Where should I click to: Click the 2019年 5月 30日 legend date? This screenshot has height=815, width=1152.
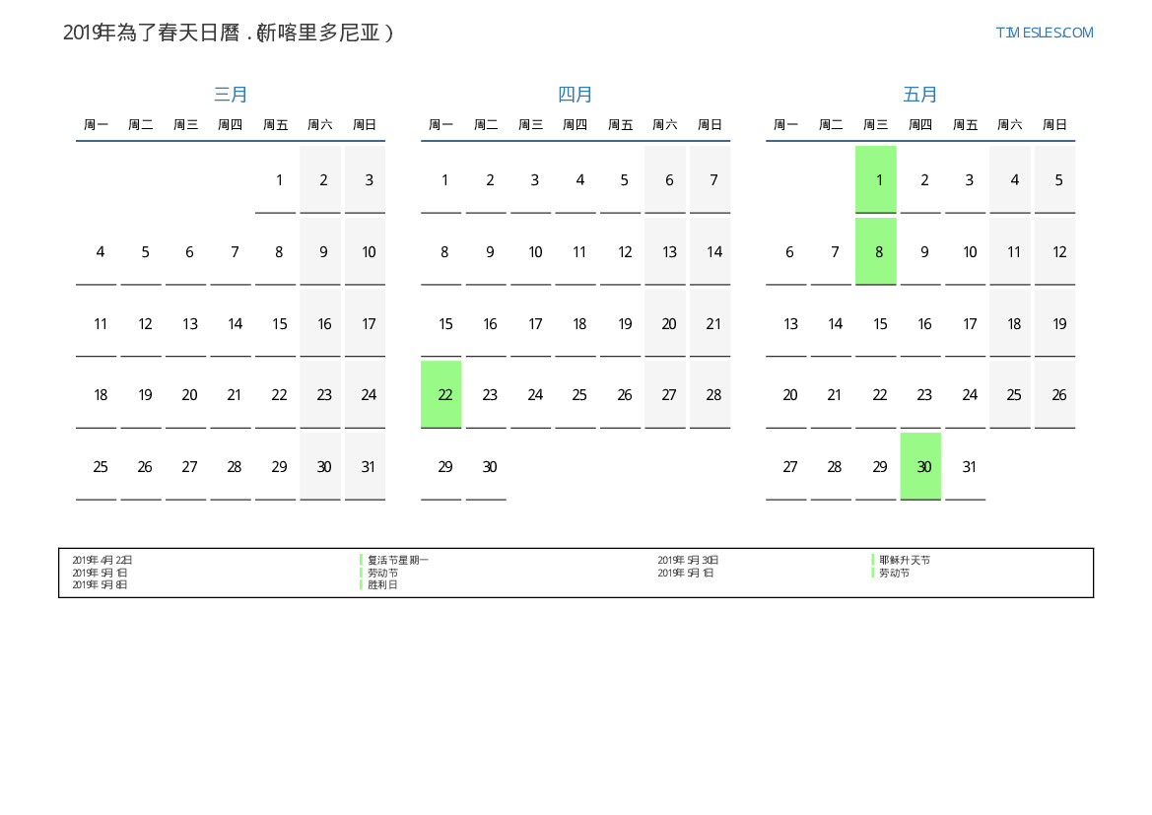click(688, 560)
